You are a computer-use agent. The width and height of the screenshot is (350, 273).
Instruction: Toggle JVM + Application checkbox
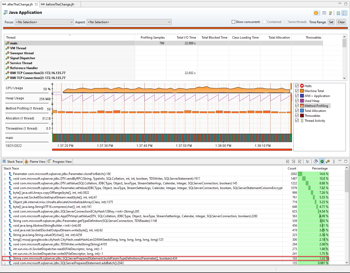(x=297, y=96)
